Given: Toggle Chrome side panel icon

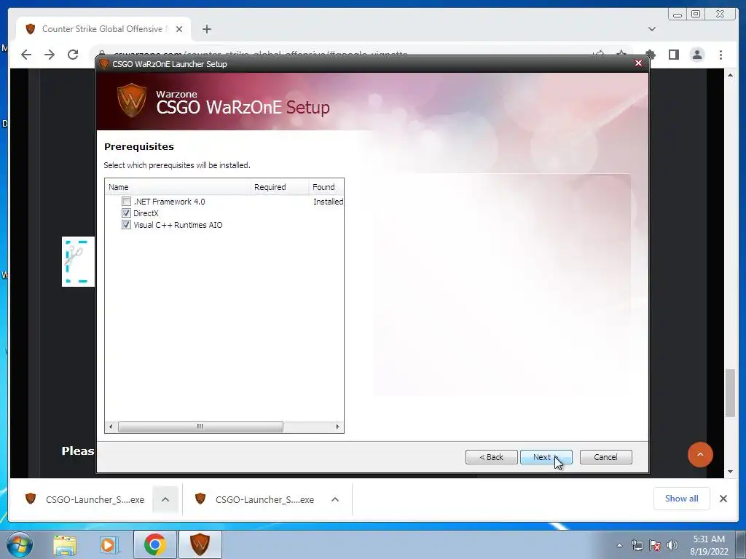Looking at the screenshot, I should point(674,55).
